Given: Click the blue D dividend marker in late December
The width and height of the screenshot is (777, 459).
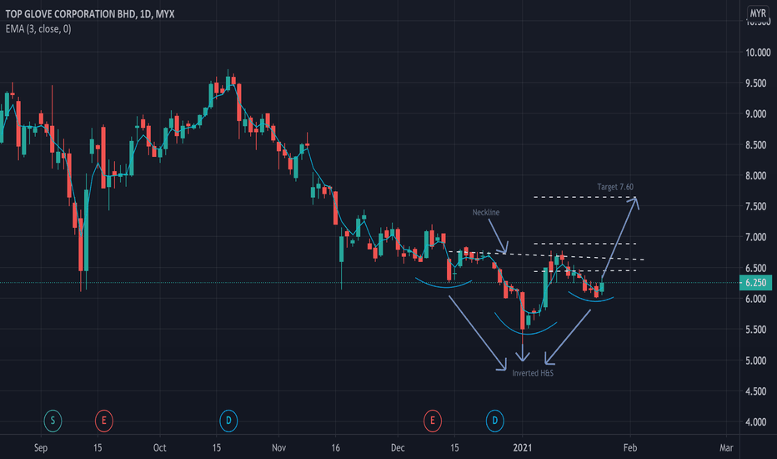Looking at the screenshot, I should (494, 421).
